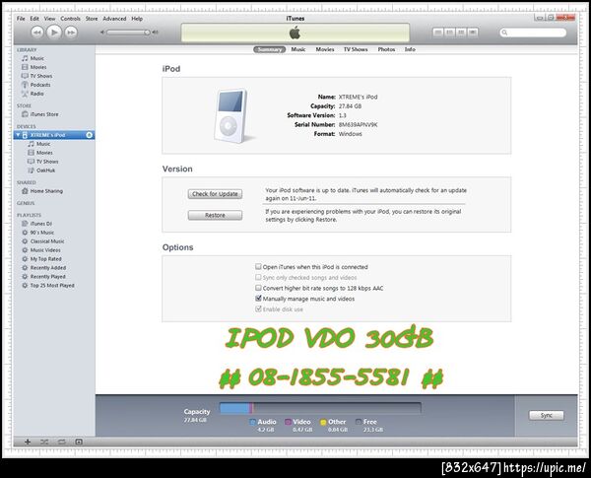Open the File menu
Viewport: 591px width, 478px height.
coord(21,19)
